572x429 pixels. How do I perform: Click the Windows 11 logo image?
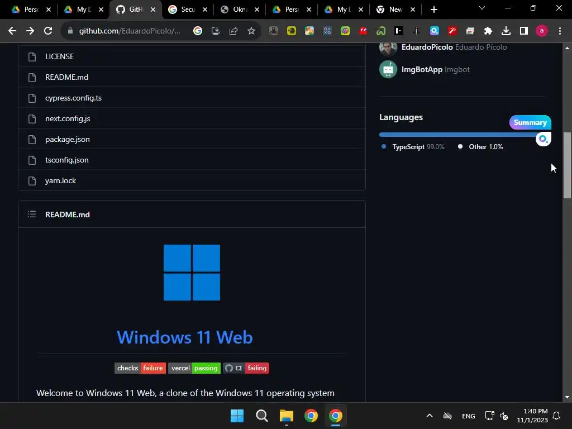192,273
